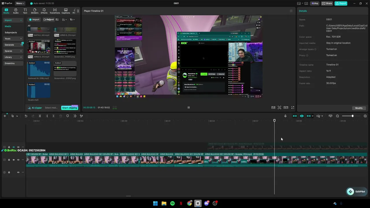Click the Start clipping button
This screenshot has width=370, height=208.
[x=69, y=108]
